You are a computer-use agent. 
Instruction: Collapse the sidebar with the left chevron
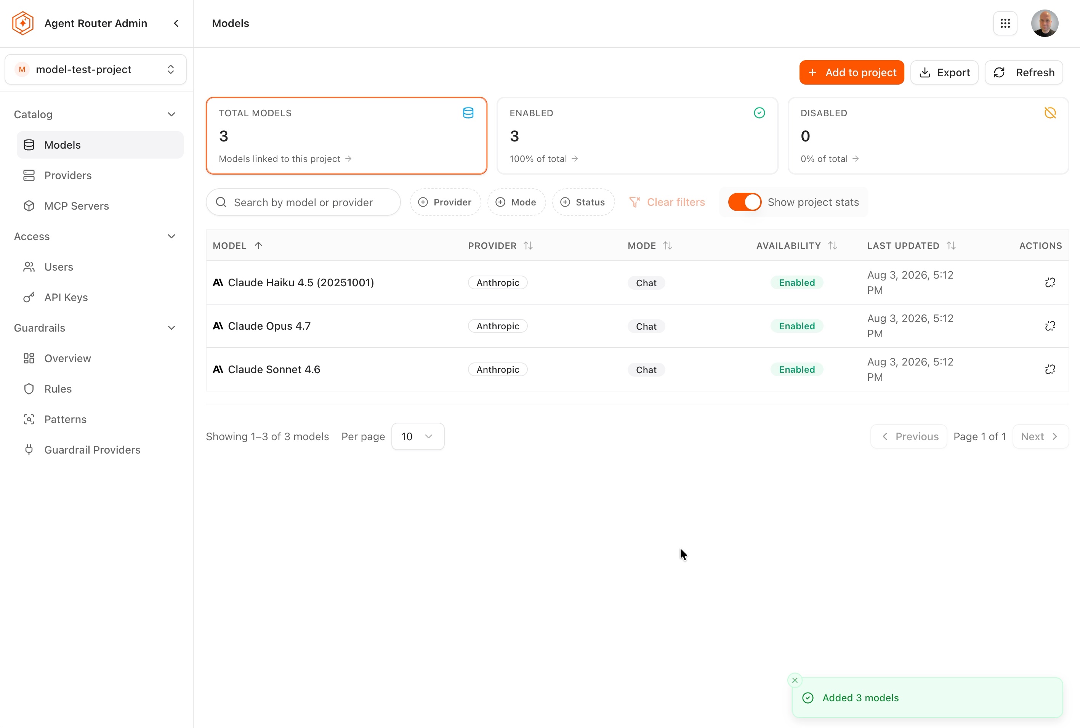click(x=176, y=23)
